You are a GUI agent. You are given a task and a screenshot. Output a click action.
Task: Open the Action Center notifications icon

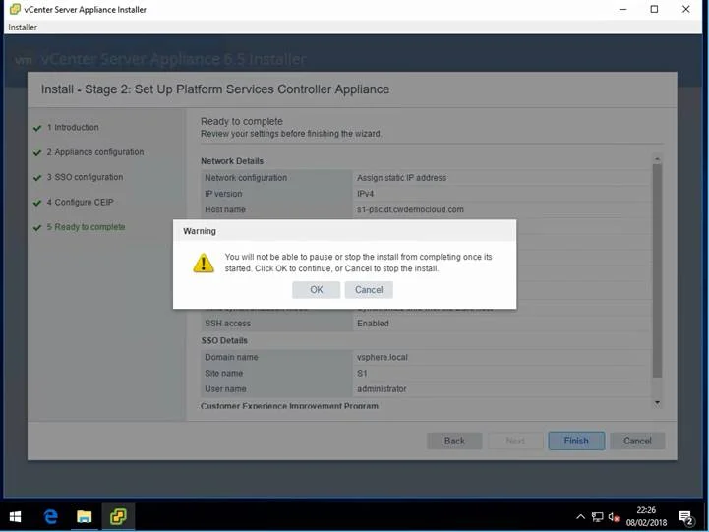coord(686,517)
